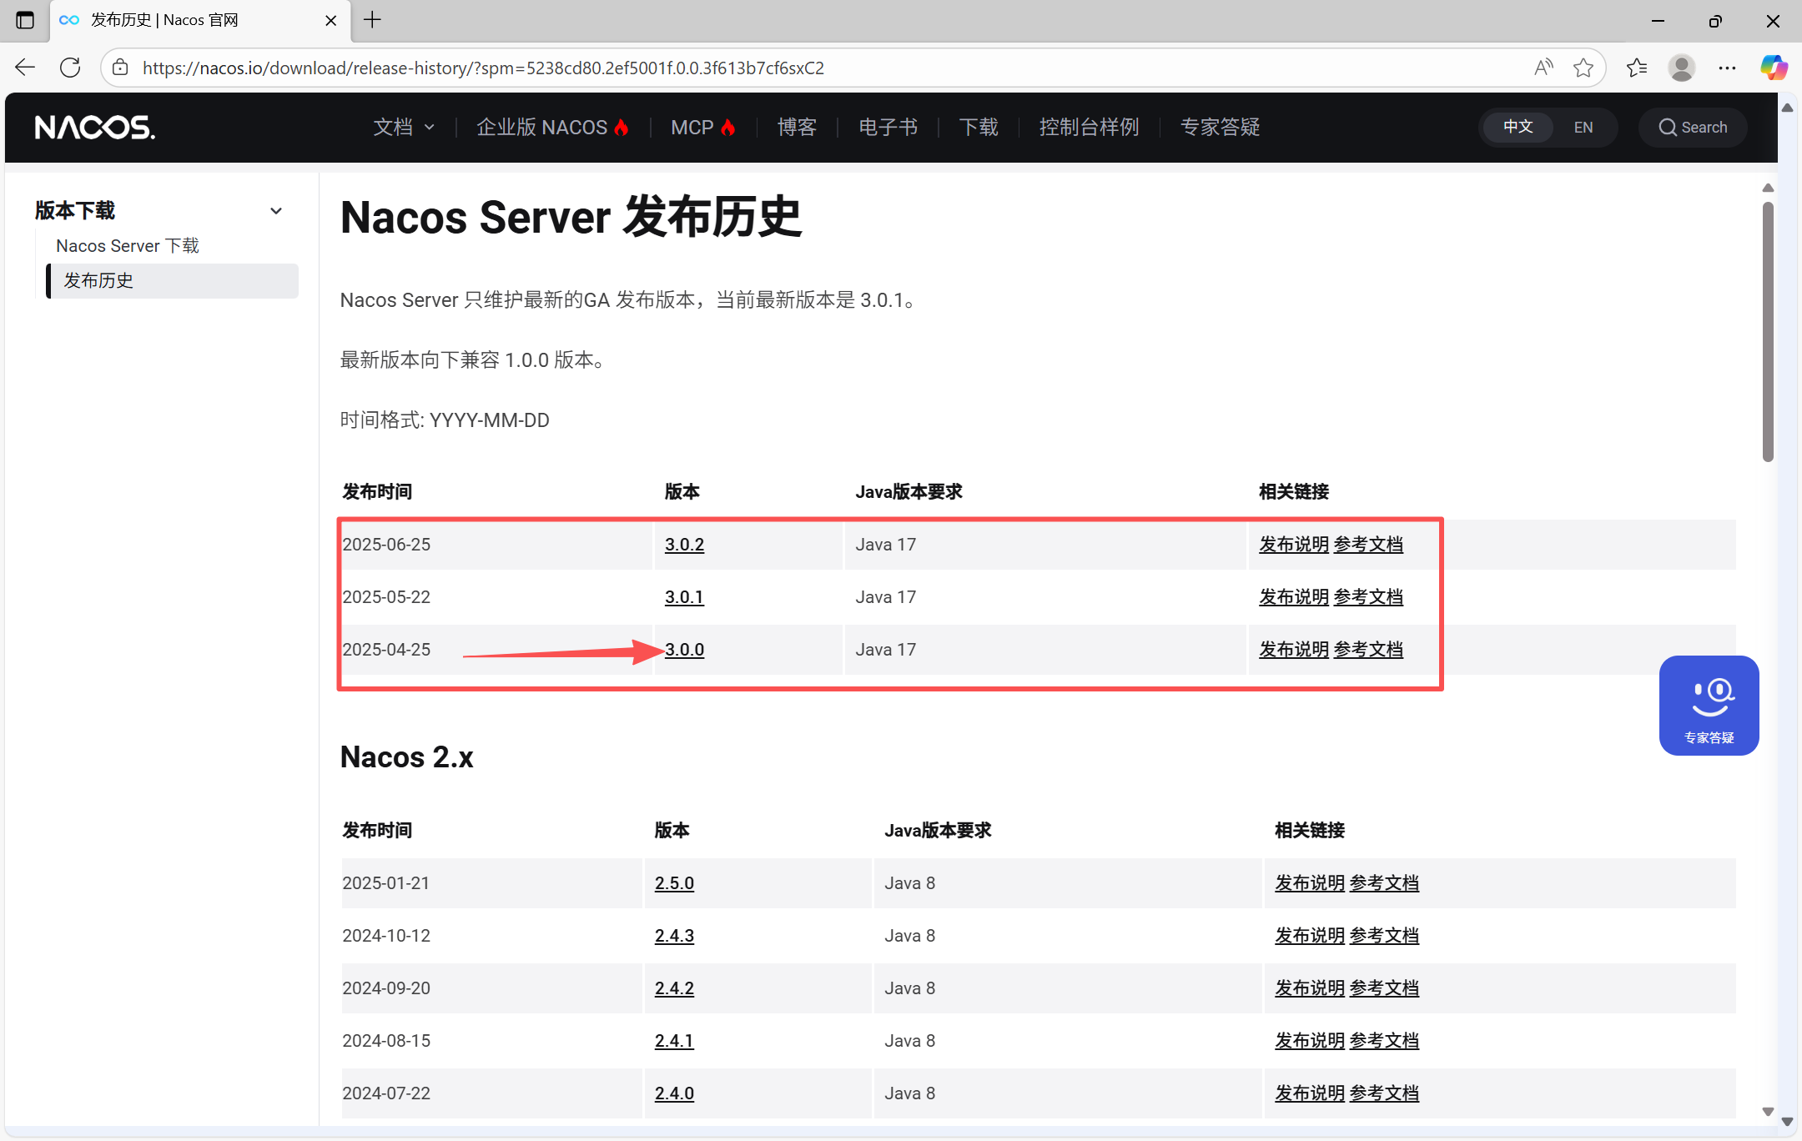Screen dimensions: 1802x1141
Task: Open 发布说明 for version 3.0.2
Action: click(x=1294, y=545)
